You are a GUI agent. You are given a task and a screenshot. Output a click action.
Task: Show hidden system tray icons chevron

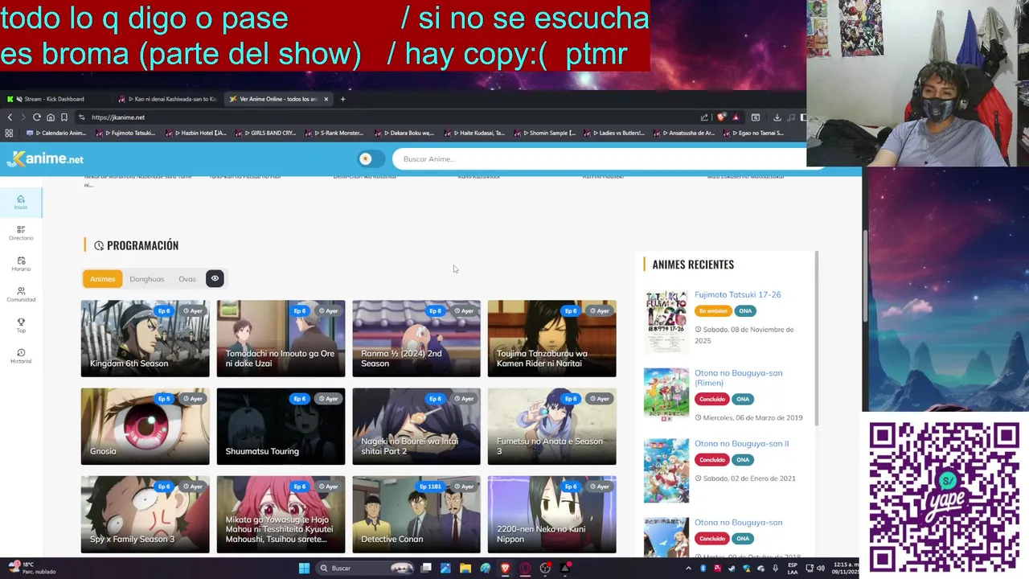pos(688,569)
